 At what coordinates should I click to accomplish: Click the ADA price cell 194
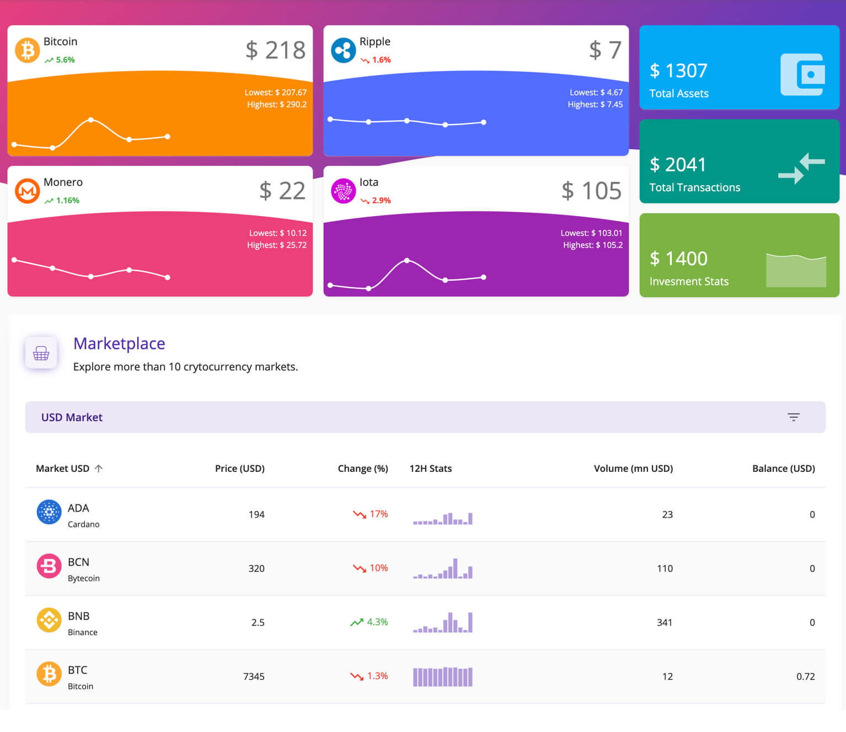point(256,514)
